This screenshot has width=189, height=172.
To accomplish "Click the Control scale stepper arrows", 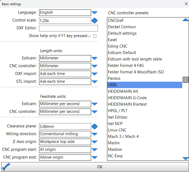I will (94, 20).
